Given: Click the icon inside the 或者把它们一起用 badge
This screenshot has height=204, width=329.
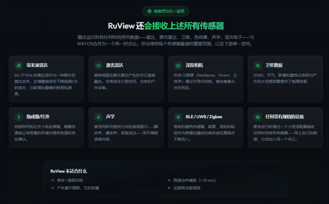Looking at the screenshot, I should point(149,11).
